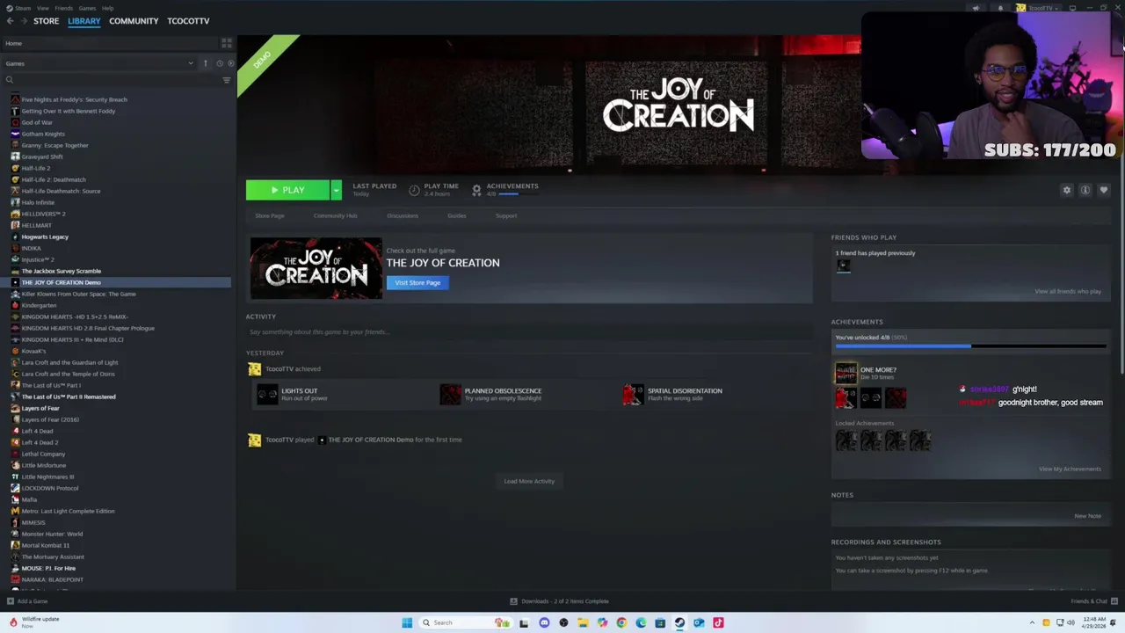Go to the COMMUNITY tab
The image size is (1125, 633).
click(134, 21)
